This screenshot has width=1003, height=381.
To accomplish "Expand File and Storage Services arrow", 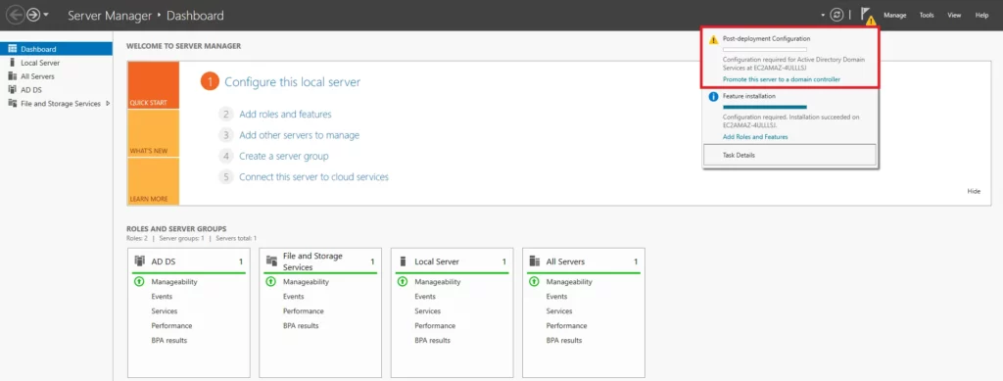I will click(x=107, y=103).
